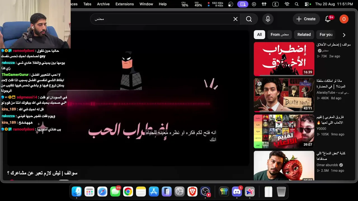
Task: Click the play circle menu bar icon
Action: click(254, 4)
